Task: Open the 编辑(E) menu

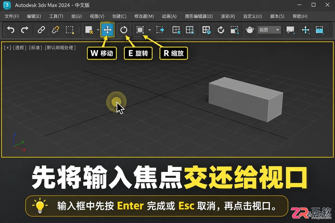Action: pyautogui.click(x=34, y=16)
